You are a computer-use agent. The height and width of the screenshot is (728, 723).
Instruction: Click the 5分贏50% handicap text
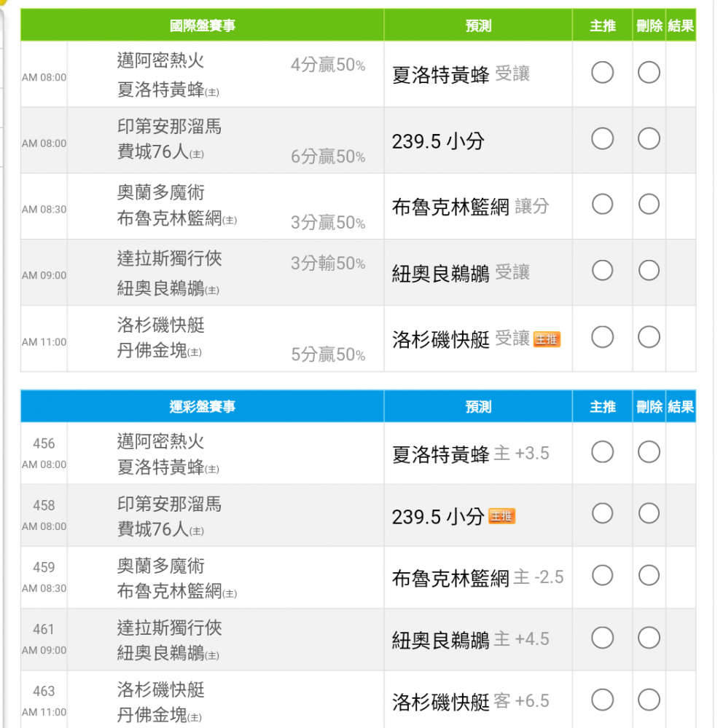click(328, 355)
